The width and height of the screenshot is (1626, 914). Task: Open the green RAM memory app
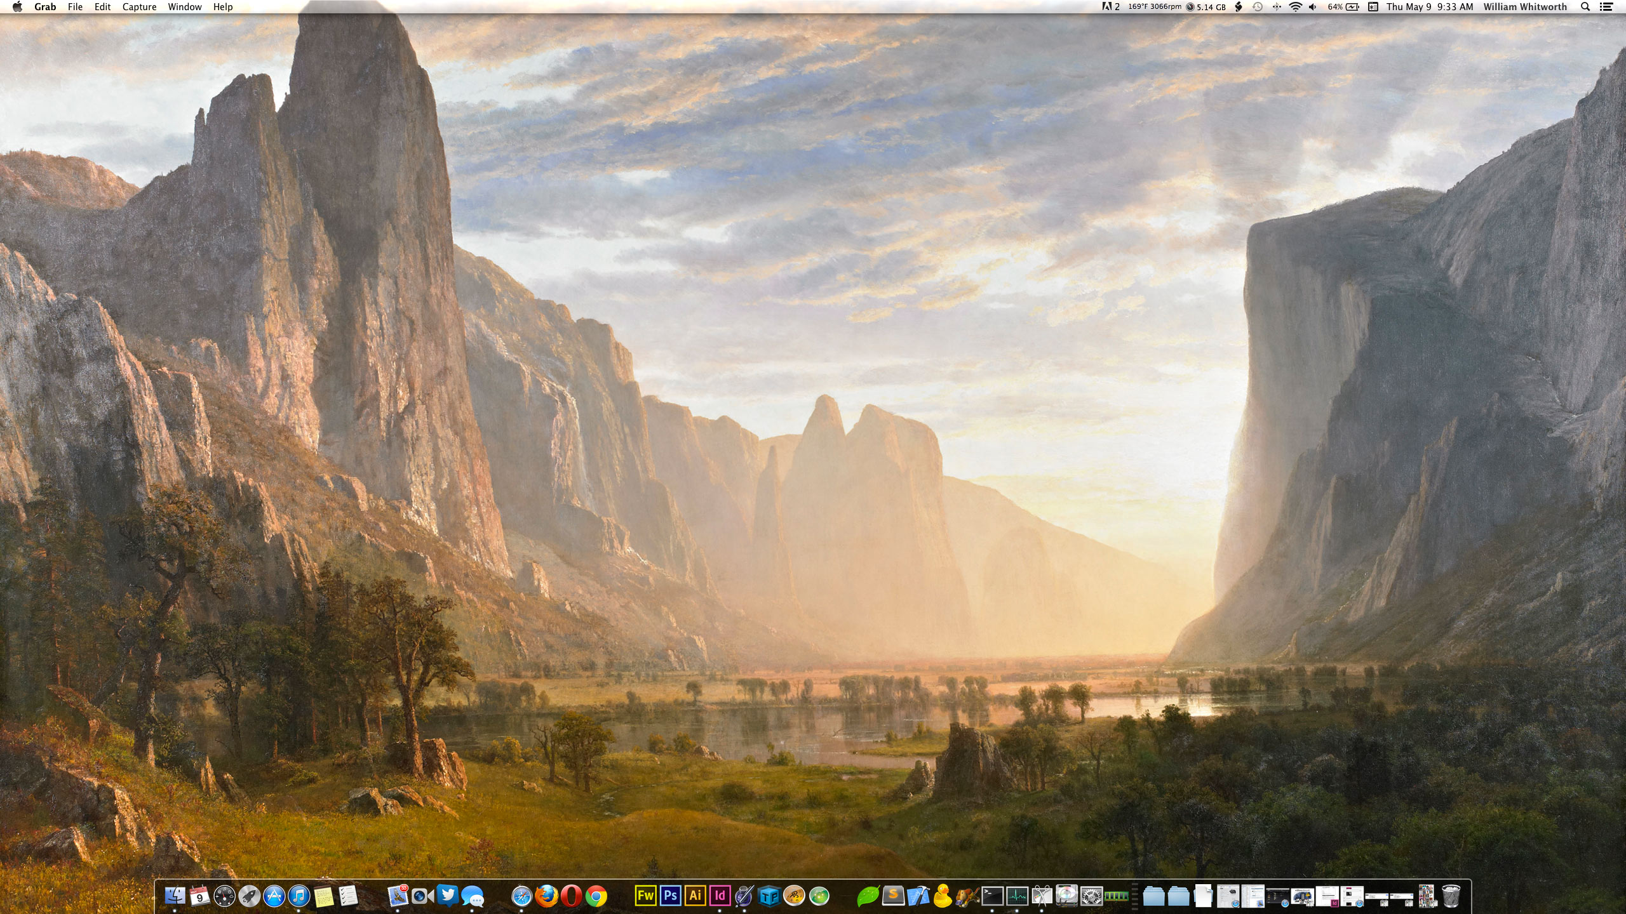[1117, 896]
